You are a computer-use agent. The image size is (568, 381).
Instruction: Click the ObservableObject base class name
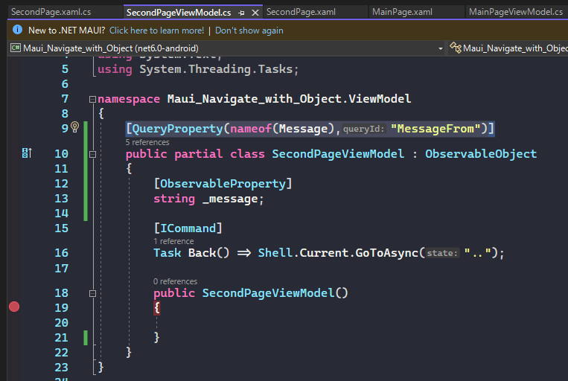[x=481, y=153]
